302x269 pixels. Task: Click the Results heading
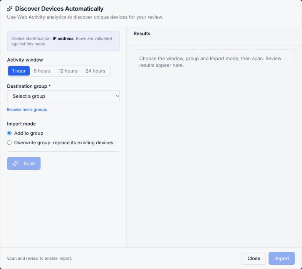[142, 33]
